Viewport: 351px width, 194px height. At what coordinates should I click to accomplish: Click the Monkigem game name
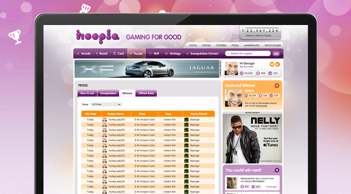coord(258,181)
